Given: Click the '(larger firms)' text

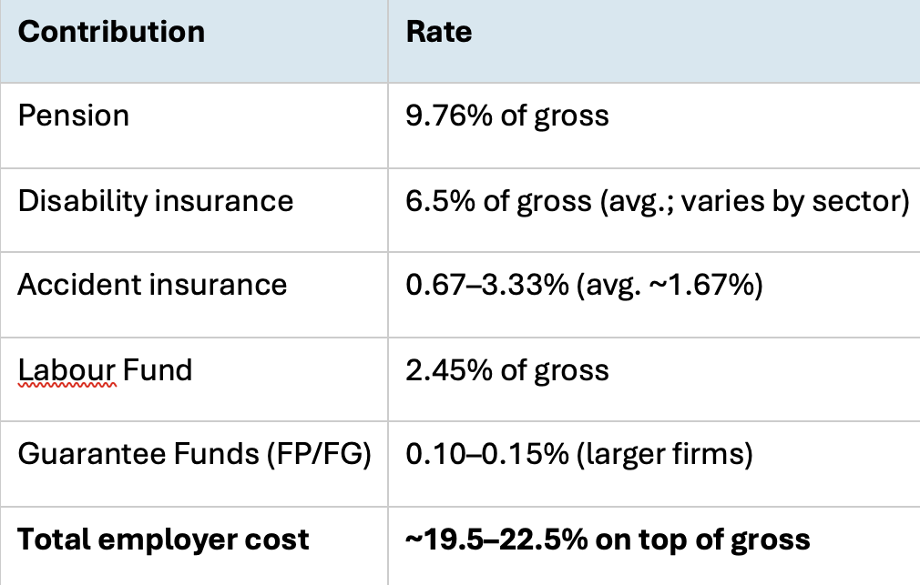Looking at the screenshot, I should [656, 454].
